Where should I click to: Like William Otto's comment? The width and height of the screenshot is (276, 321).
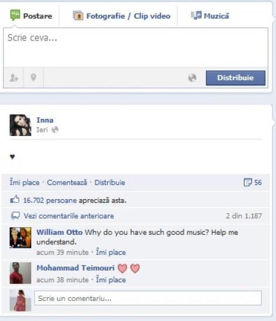[x=111, y=252]
